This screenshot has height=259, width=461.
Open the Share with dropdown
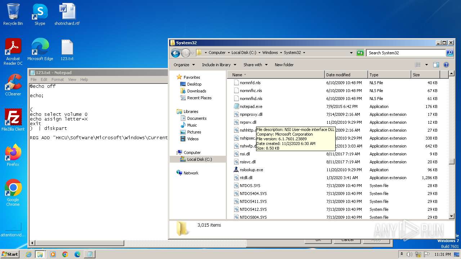coord(256,65)
